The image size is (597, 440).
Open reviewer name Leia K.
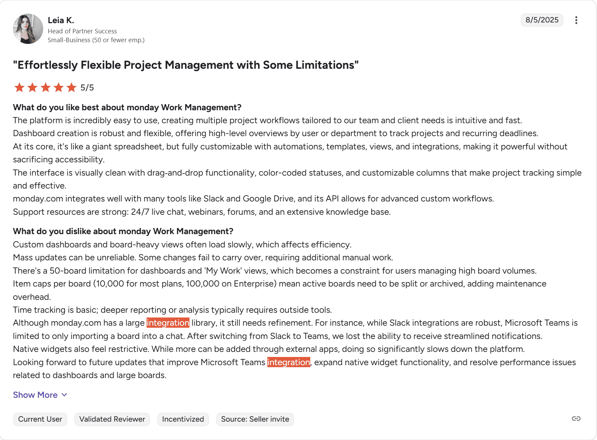point(61,20)
